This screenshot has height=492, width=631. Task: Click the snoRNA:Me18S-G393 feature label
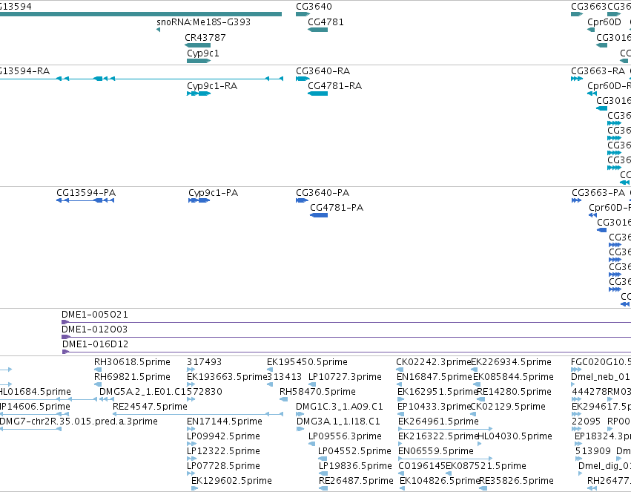pos(204,22)
